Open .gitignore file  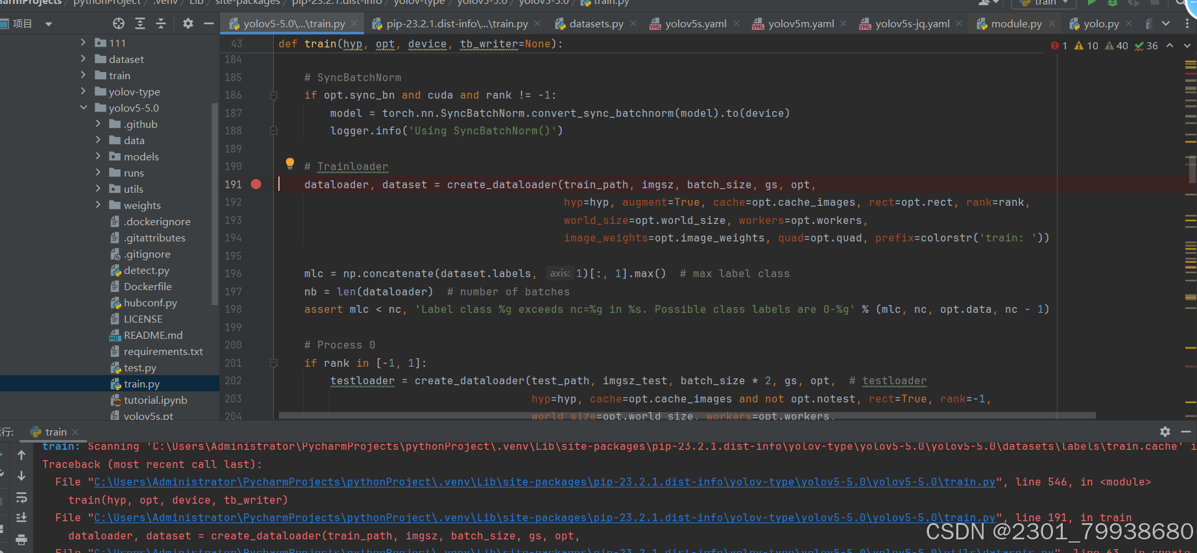(147, 254)
